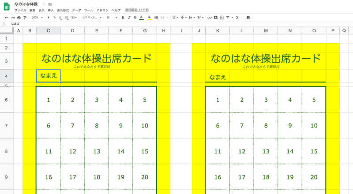Open the 表示 menu

click(x=41, y=10)
